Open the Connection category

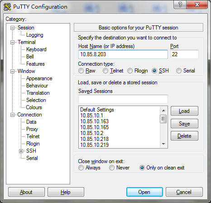click(29, 115)
